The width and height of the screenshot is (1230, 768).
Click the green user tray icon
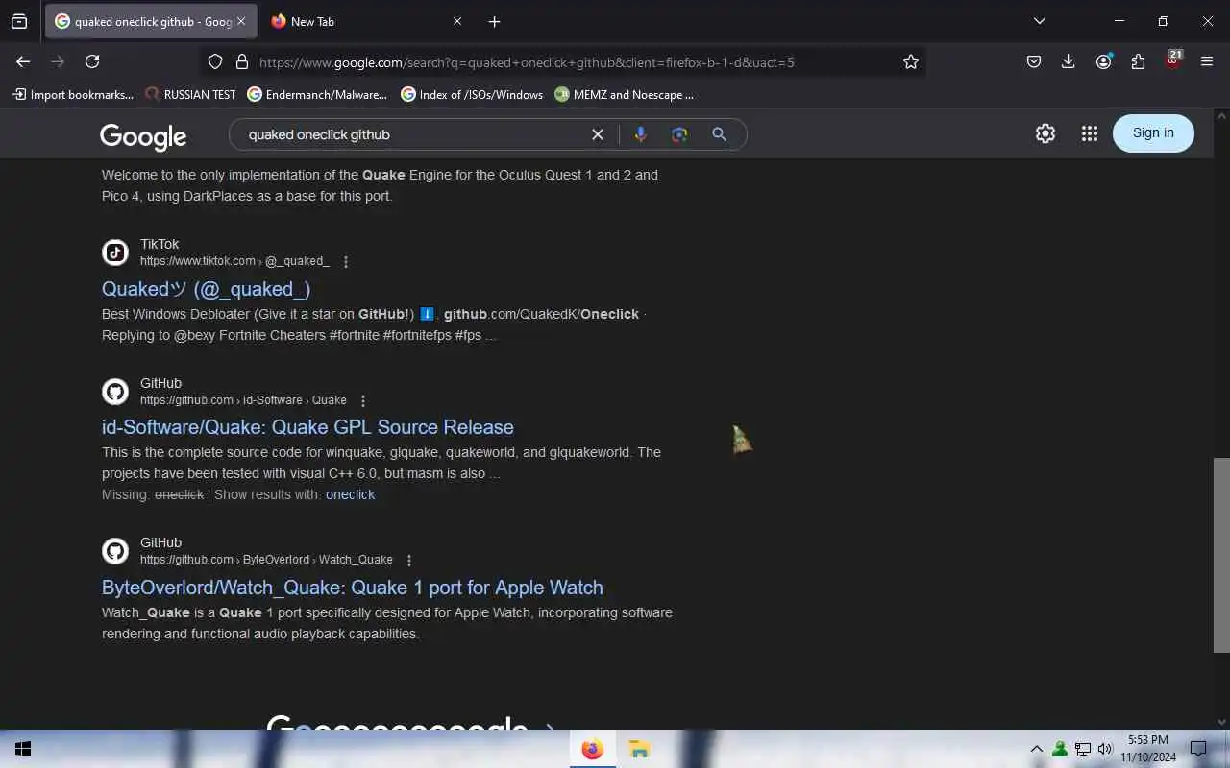tap(1060, 749)
